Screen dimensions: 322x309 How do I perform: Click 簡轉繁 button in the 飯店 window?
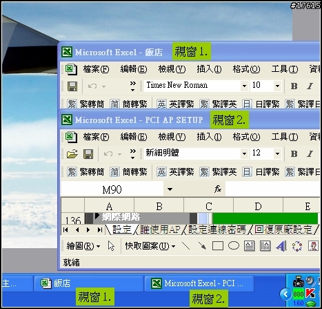(x=128, y=104)
